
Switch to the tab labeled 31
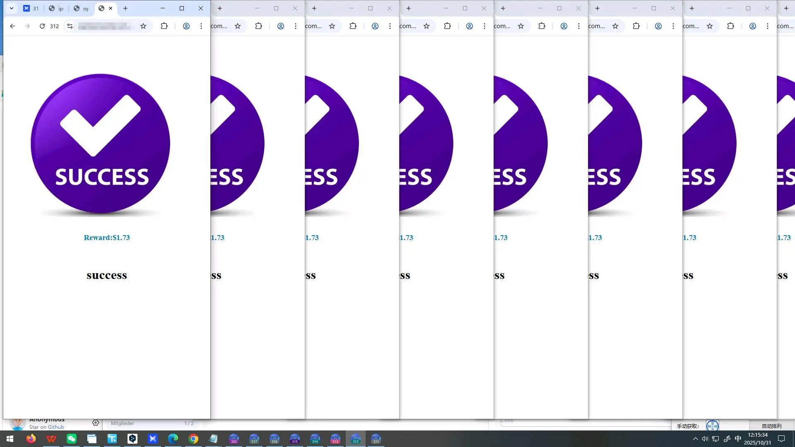31,8
